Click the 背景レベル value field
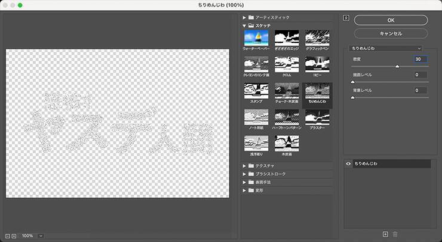442x242 pixels. point(420,91)
